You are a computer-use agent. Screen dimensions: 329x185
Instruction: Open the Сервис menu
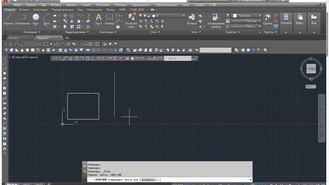[x=86, y=5]
